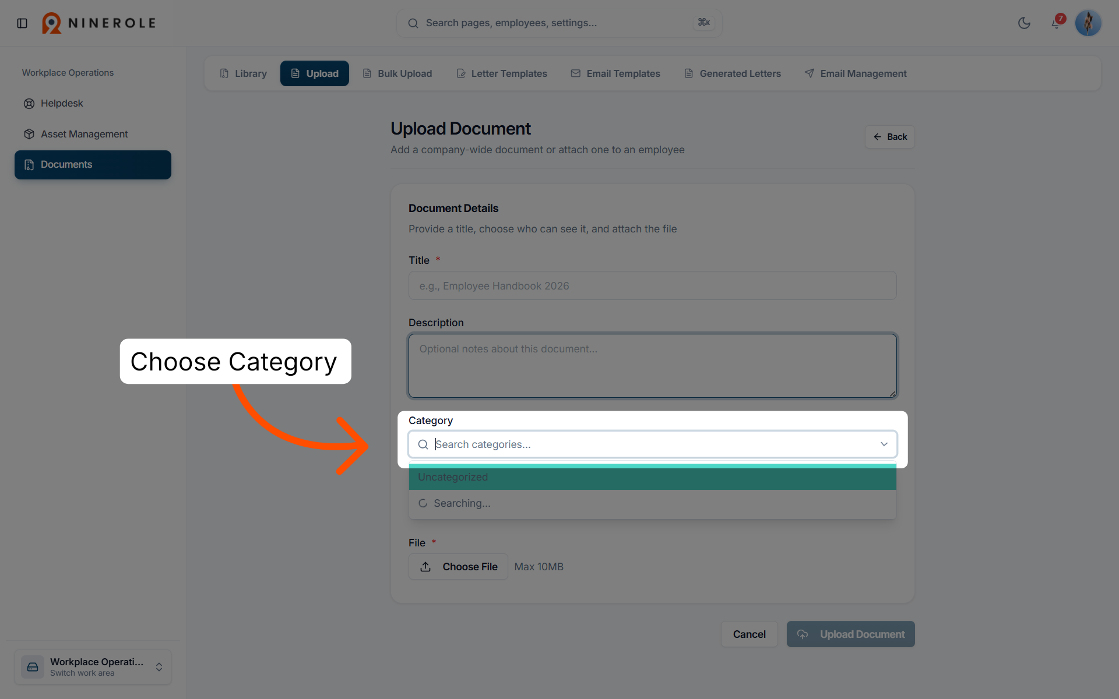Click the global search field
Screen dimensions: 1119x699
coord(559,23)
